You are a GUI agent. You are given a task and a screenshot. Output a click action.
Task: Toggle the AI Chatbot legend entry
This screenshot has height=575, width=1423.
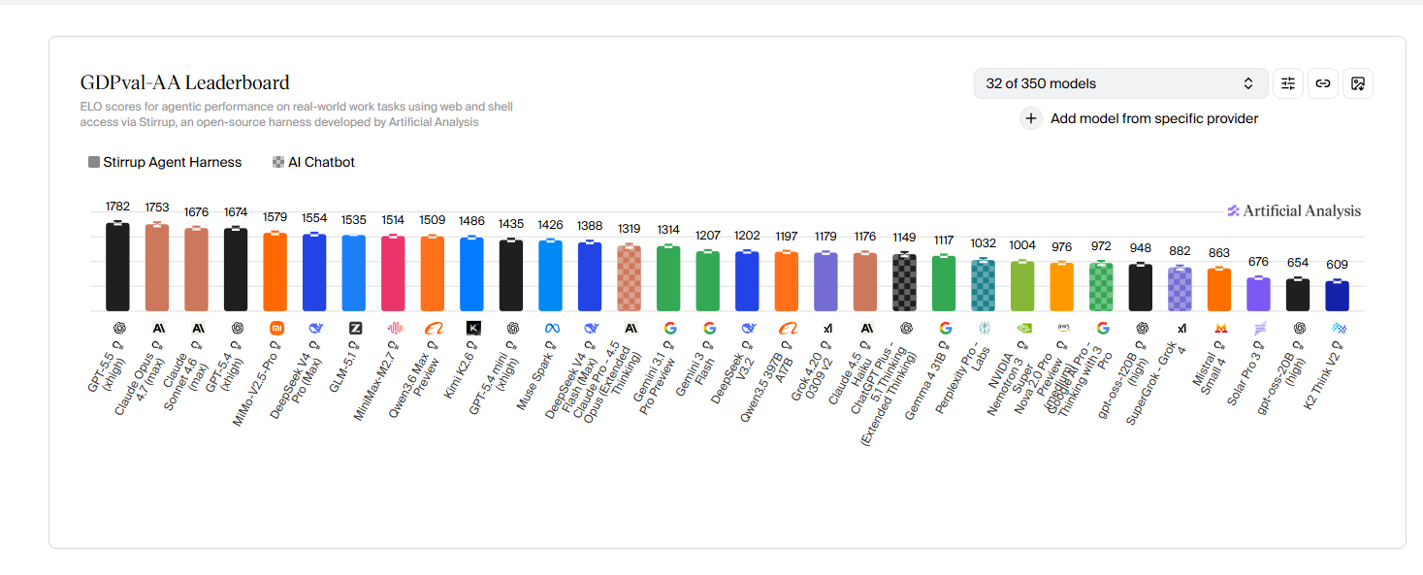tap(314, 162)
